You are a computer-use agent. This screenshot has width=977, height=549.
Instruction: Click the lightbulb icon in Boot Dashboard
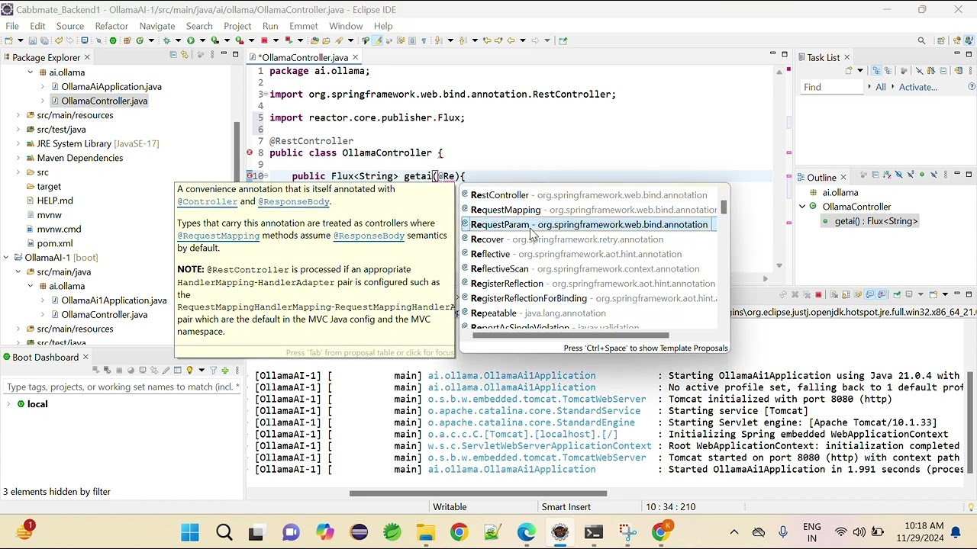click(x=189, y=371)
